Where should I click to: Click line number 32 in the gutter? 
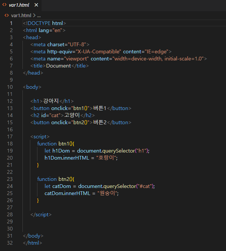pyautogui.click(x=10, y=243)
